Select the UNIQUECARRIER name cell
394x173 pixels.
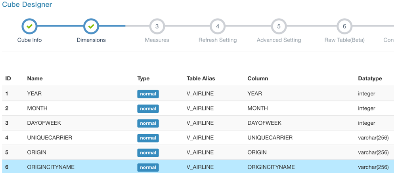50,138
